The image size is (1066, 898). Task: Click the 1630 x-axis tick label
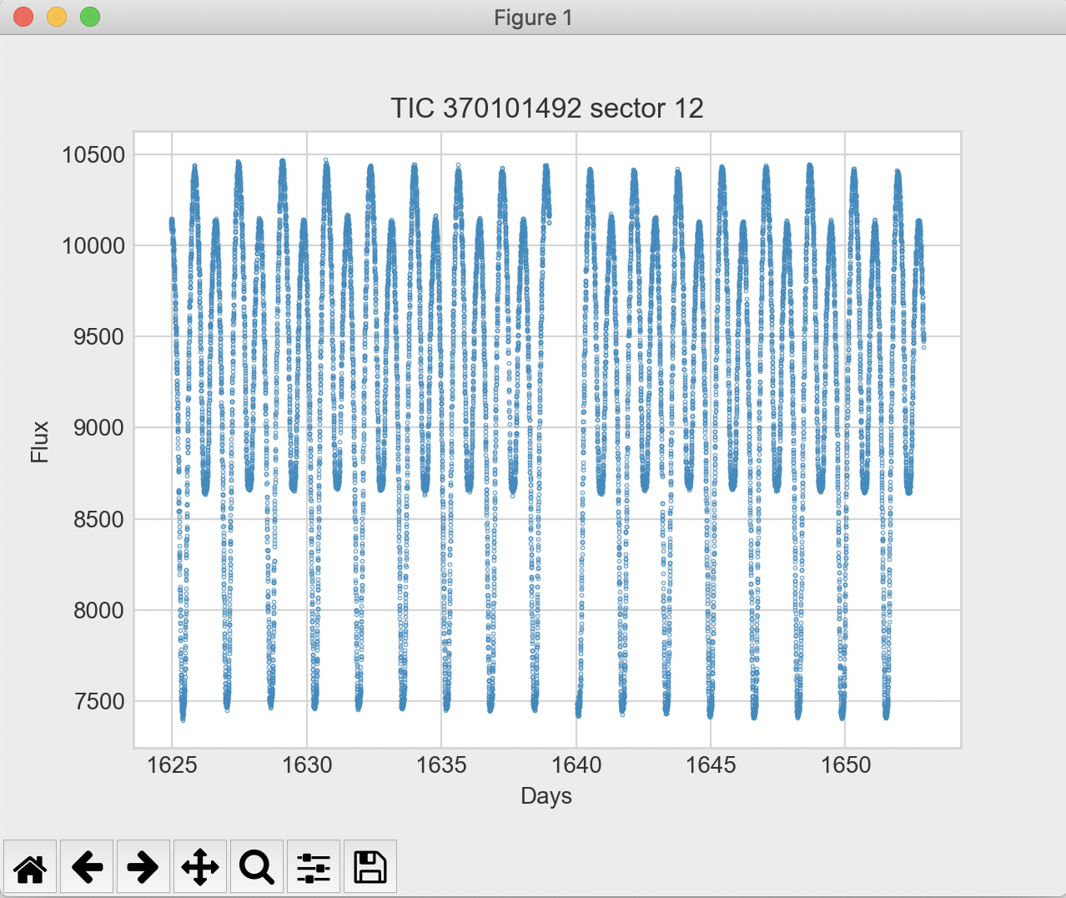pyautogui.click(x=307, y=764)
